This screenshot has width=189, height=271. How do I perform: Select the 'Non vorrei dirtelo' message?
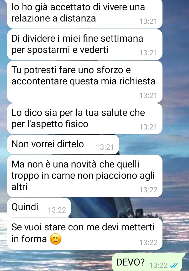pos(63,144)
